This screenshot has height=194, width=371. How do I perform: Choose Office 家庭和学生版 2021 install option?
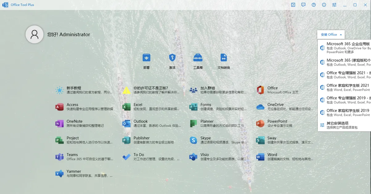[343, 87]
